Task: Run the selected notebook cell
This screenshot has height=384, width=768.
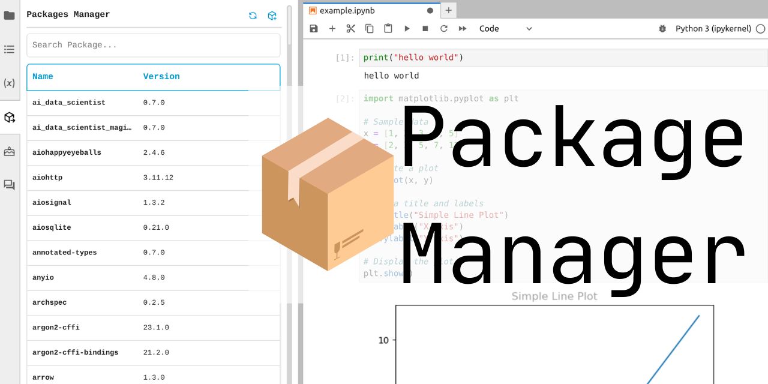Action: tap(407, 28)
